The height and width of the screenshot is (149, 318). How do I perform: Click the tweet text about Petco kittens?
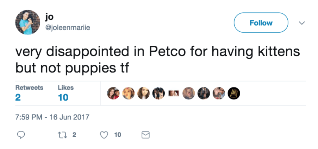click(x=157, y=59)
